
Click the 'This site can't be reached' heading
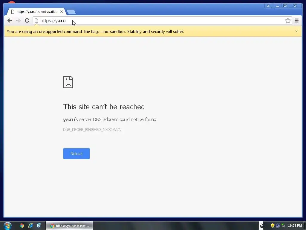pos(104,107)
